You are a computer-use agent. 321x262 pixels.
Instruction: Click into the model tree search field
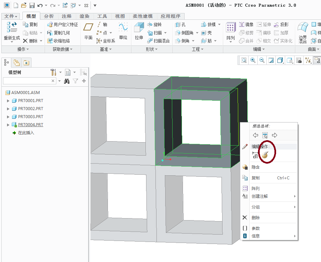click(27, 81)
